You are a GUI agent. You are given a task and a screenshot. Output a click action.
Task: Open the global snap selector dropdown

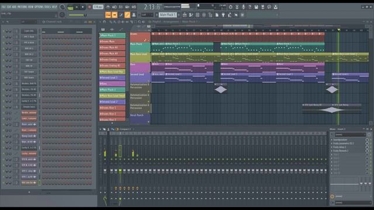(147, 15)
